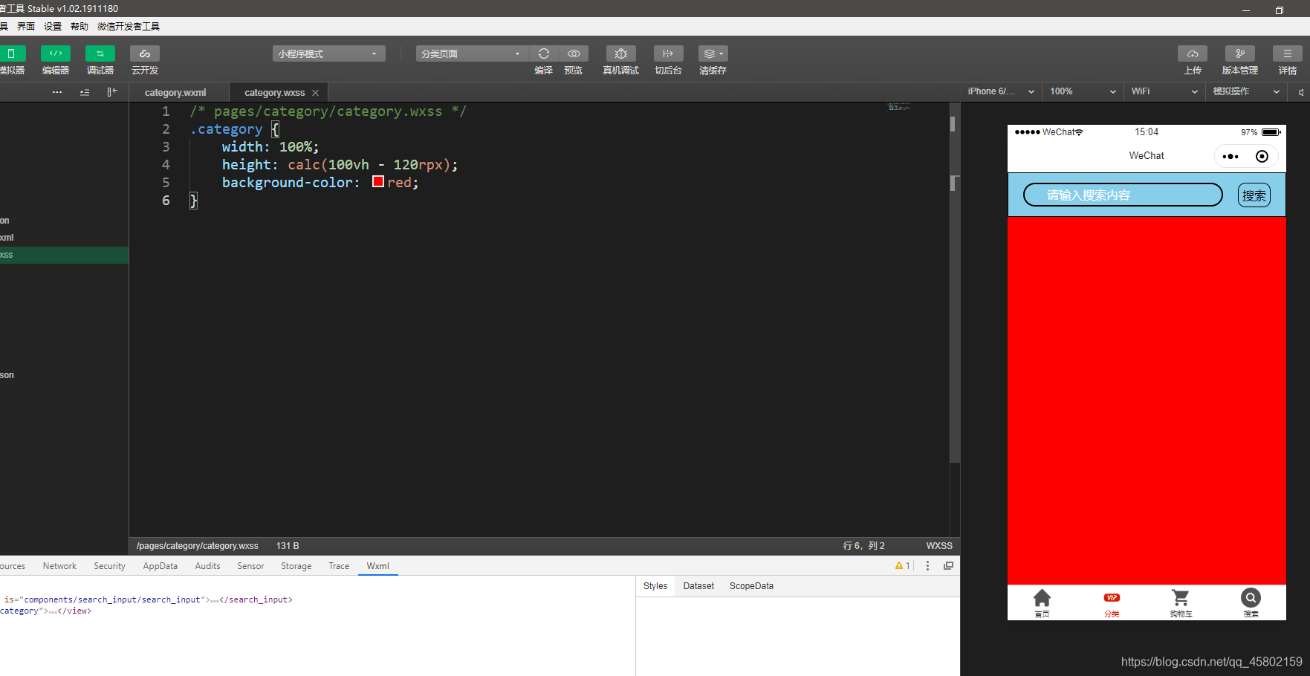Image resolution: width=1310 pixels, height=676 pixels.
Task: Tap the 首页 home tab in simulator
Action: (x=1042, y=603)
